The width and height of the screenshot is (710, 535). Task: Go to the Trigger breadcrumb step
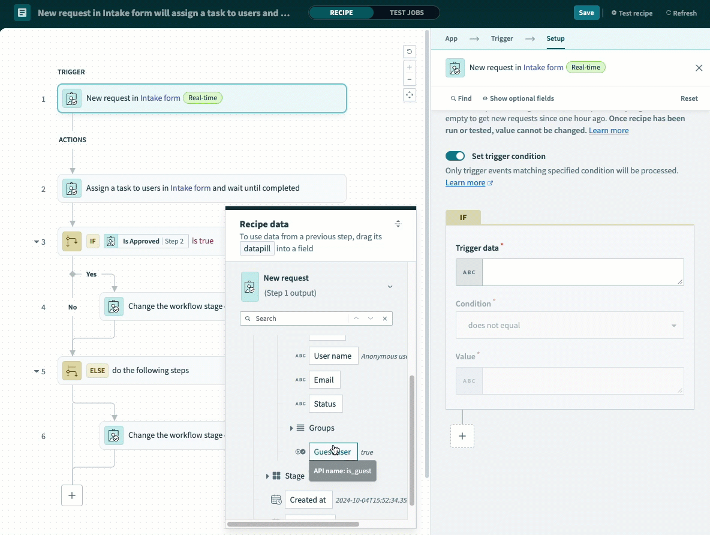point(501,38)
